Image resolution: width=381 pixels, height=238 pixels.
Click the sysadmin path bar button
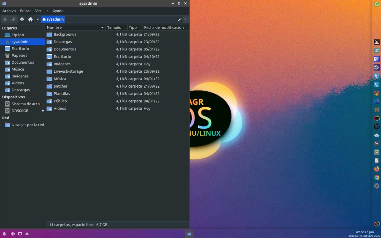pos(53,19)
